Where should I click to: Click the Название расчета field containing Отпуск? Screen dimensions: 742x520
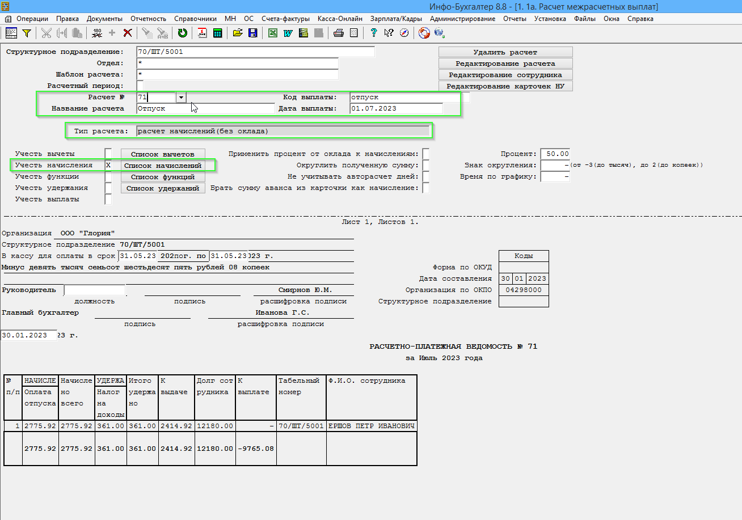click(205, 108)
